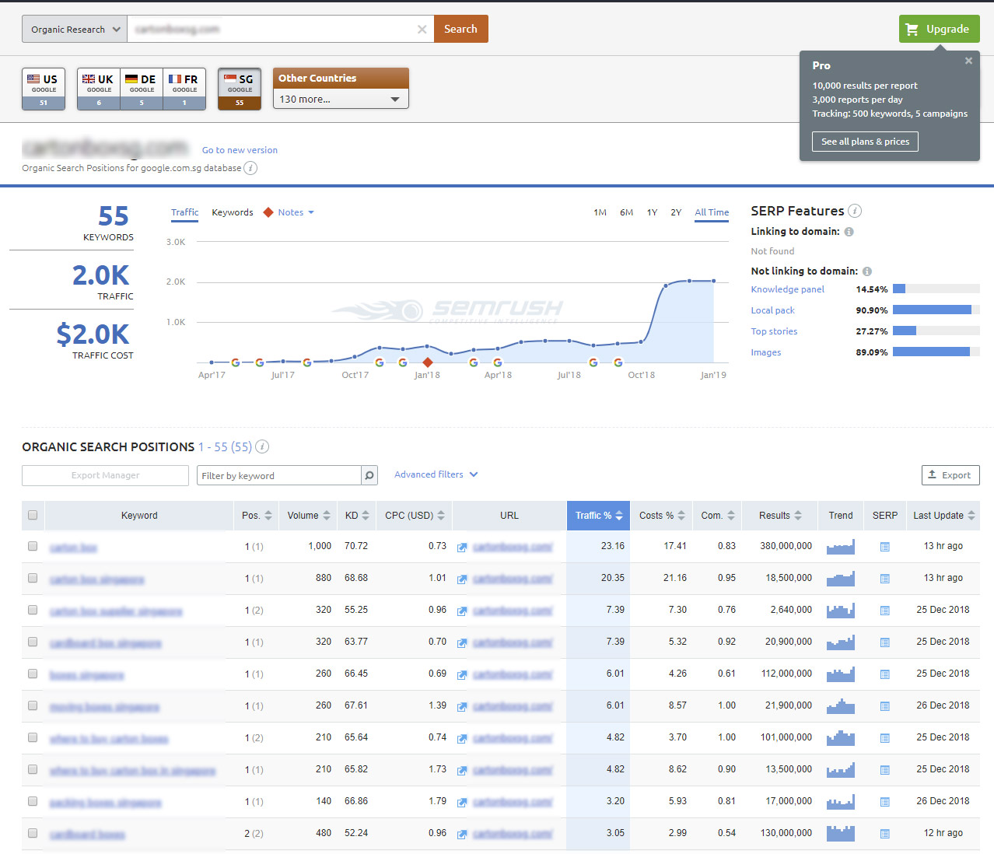The image size is (994, 854).
Task: Select the red diamond note marker on chart
Action: click(427, 362)
